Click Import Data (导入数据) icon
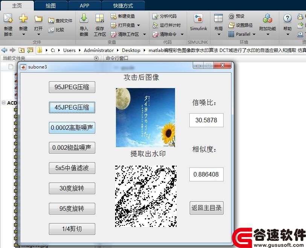The image size is (306, 248). point(84,18)
